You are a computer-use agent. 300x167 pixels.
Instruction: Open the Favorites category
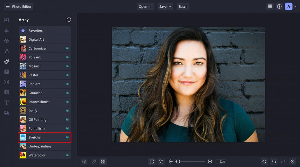click(x=45, y=30)
